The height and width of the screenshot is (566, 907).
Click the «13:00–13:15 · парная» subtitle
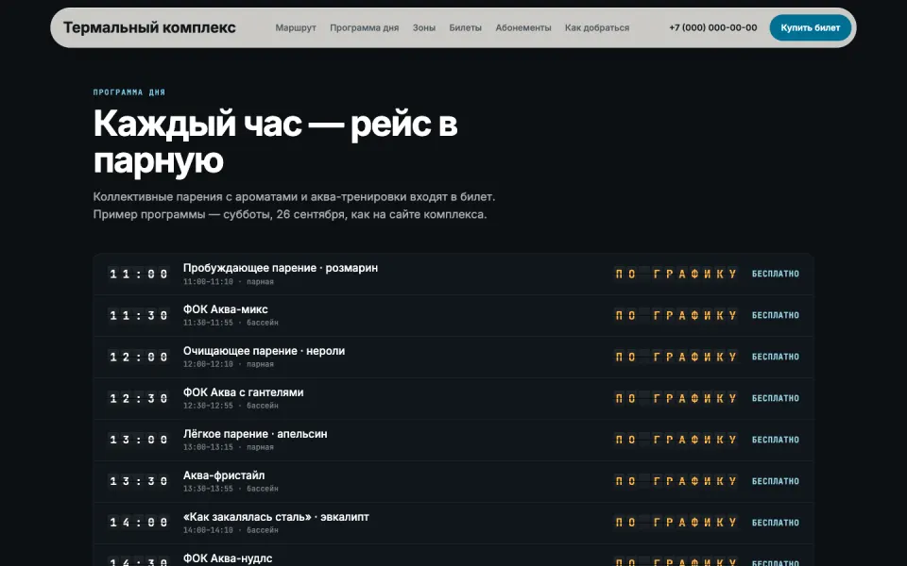point(229,447)
